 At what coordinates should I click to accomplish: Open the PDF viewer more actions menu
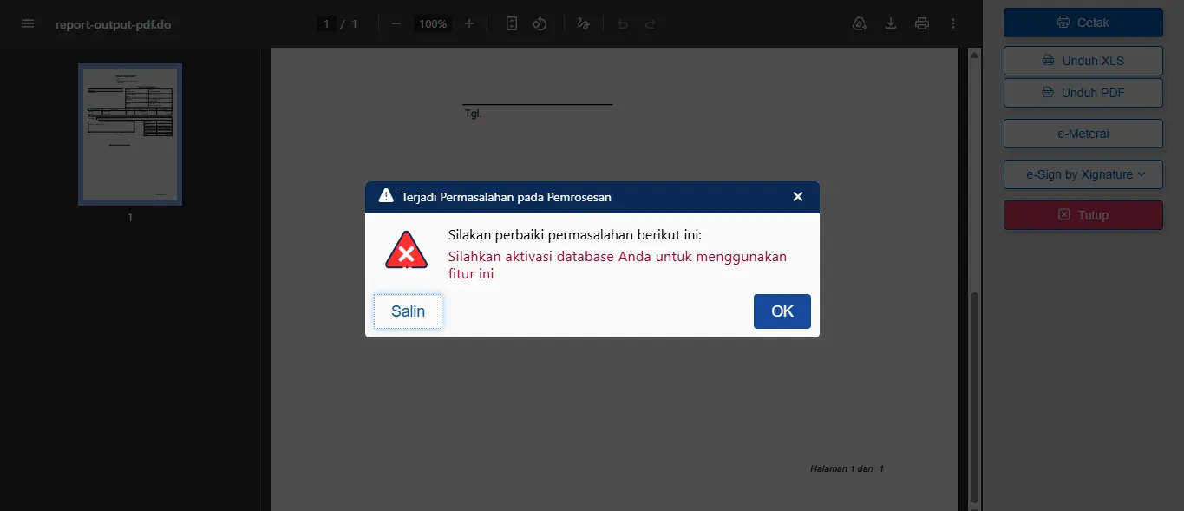click(x=953, y=23)
